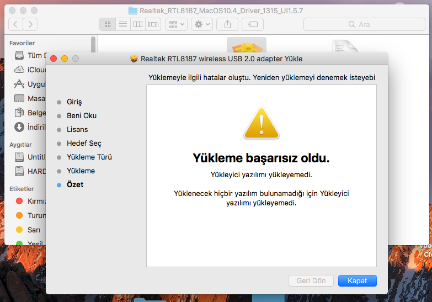Screen dimensions: 432x302
Task: Select the Özet step in installer
Action: [x=75, y=184]
